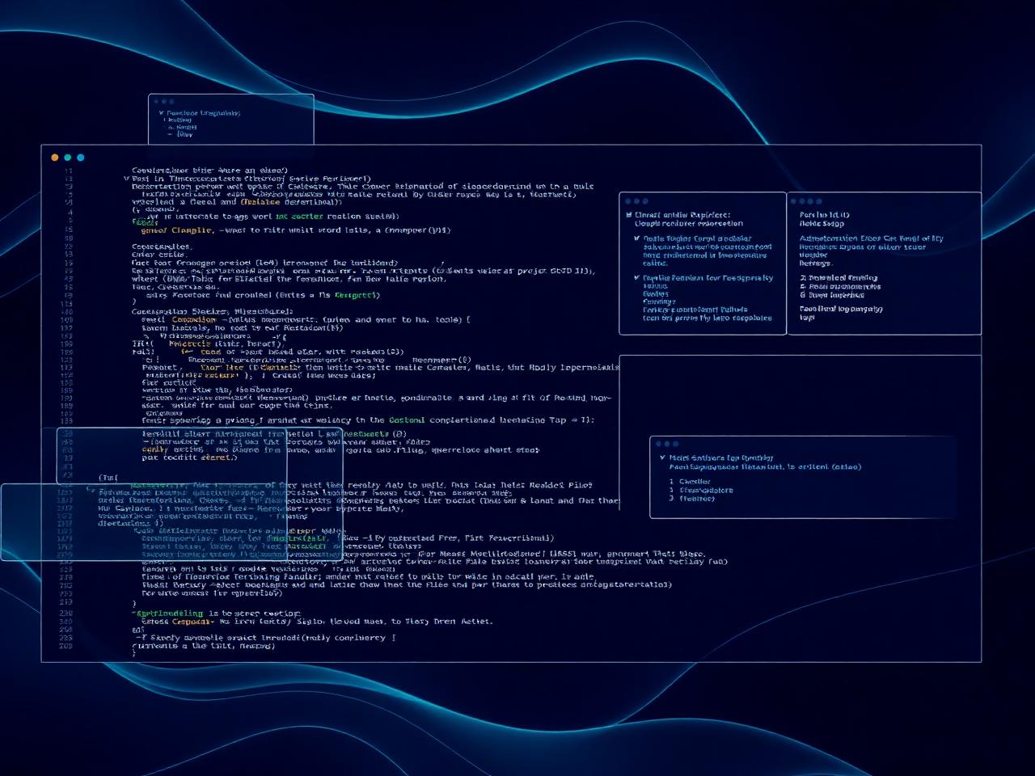Screen dimensions: 1035x776
Task: Toggle the middle checkmark item in the checklist panel
Action: tap(637, 238)
